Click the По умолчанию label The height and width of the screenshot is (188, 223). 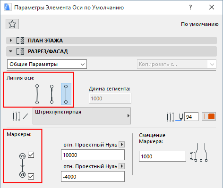[200, 24]
